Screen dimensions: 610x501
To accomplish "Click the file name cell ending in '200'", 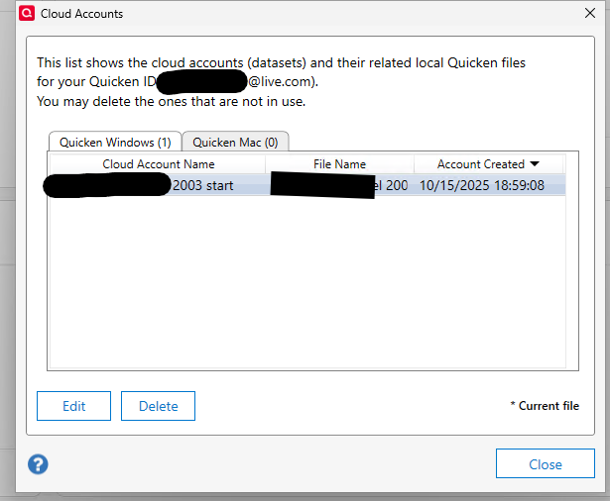I will point(339,185).
